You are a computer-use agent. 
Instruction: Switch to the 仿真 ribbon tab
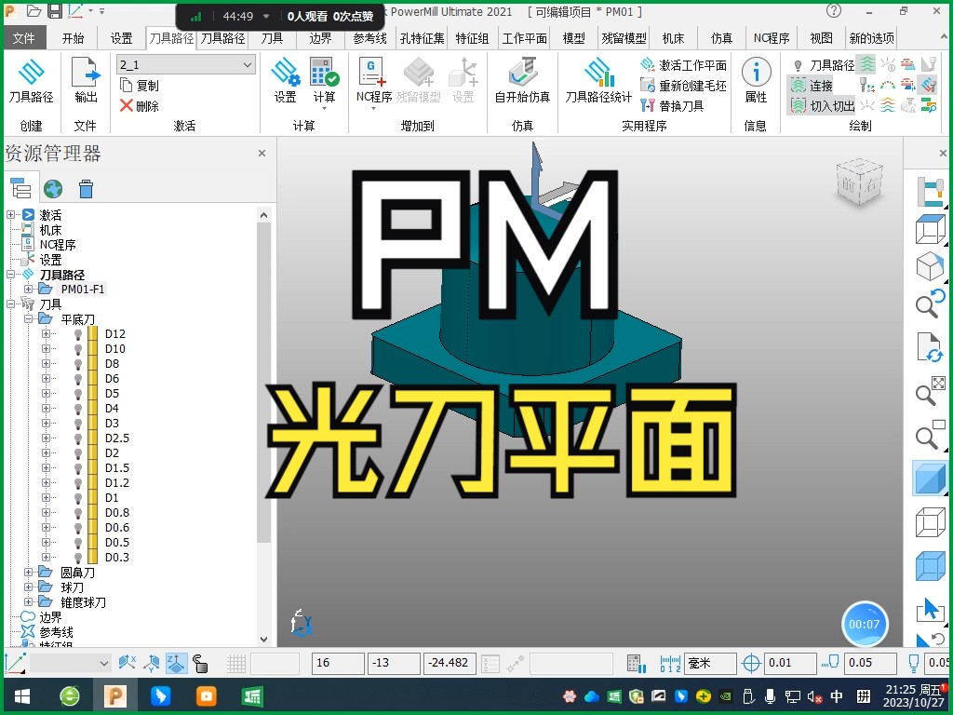coord(721,38)
